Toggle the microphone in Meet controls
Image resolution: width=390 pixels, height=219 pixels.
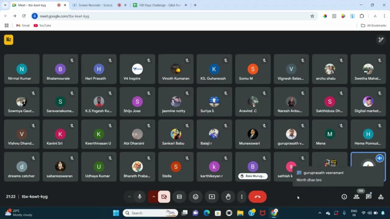[x=140, y=197]
